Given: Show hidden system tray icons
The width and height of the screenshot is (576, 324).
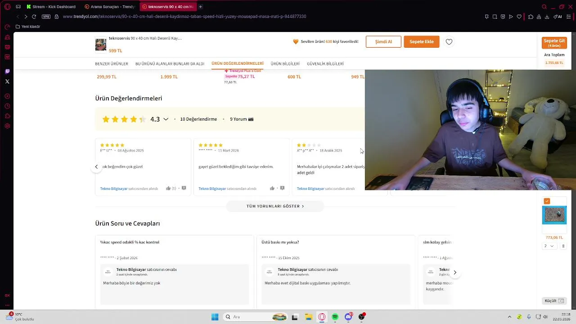Looking at the screenshot, I should [x=509, y=317].
